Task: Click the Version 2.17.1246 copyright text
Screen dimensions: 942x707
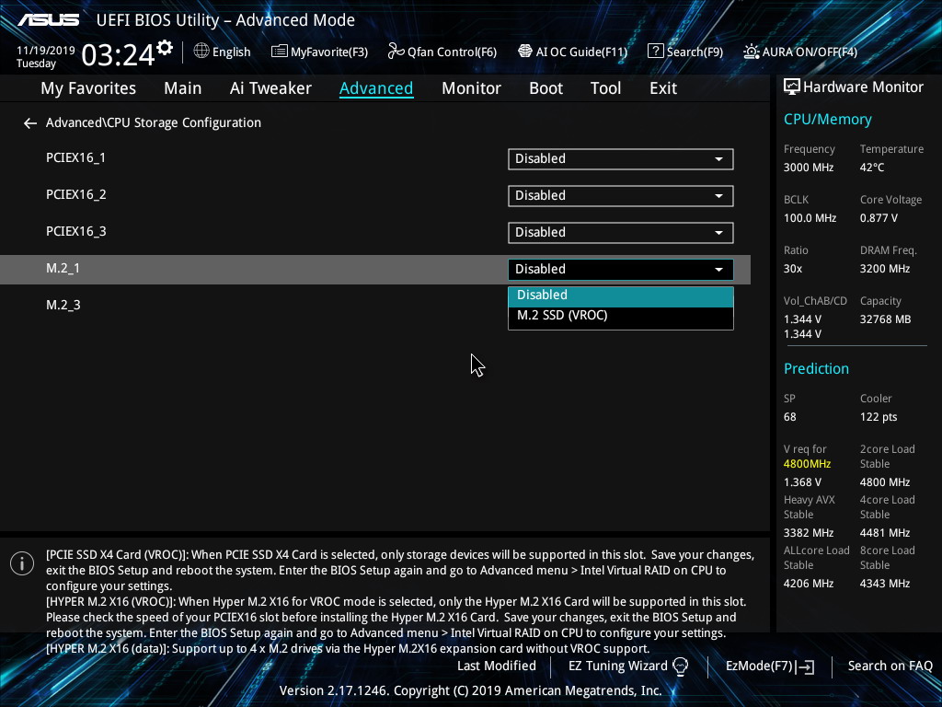Action: (470, 690)
